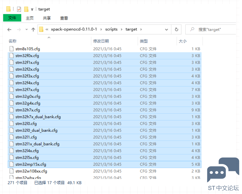
Task: Select the file stm32l0_dual_bank.cfg
Action: pos(105,130)
